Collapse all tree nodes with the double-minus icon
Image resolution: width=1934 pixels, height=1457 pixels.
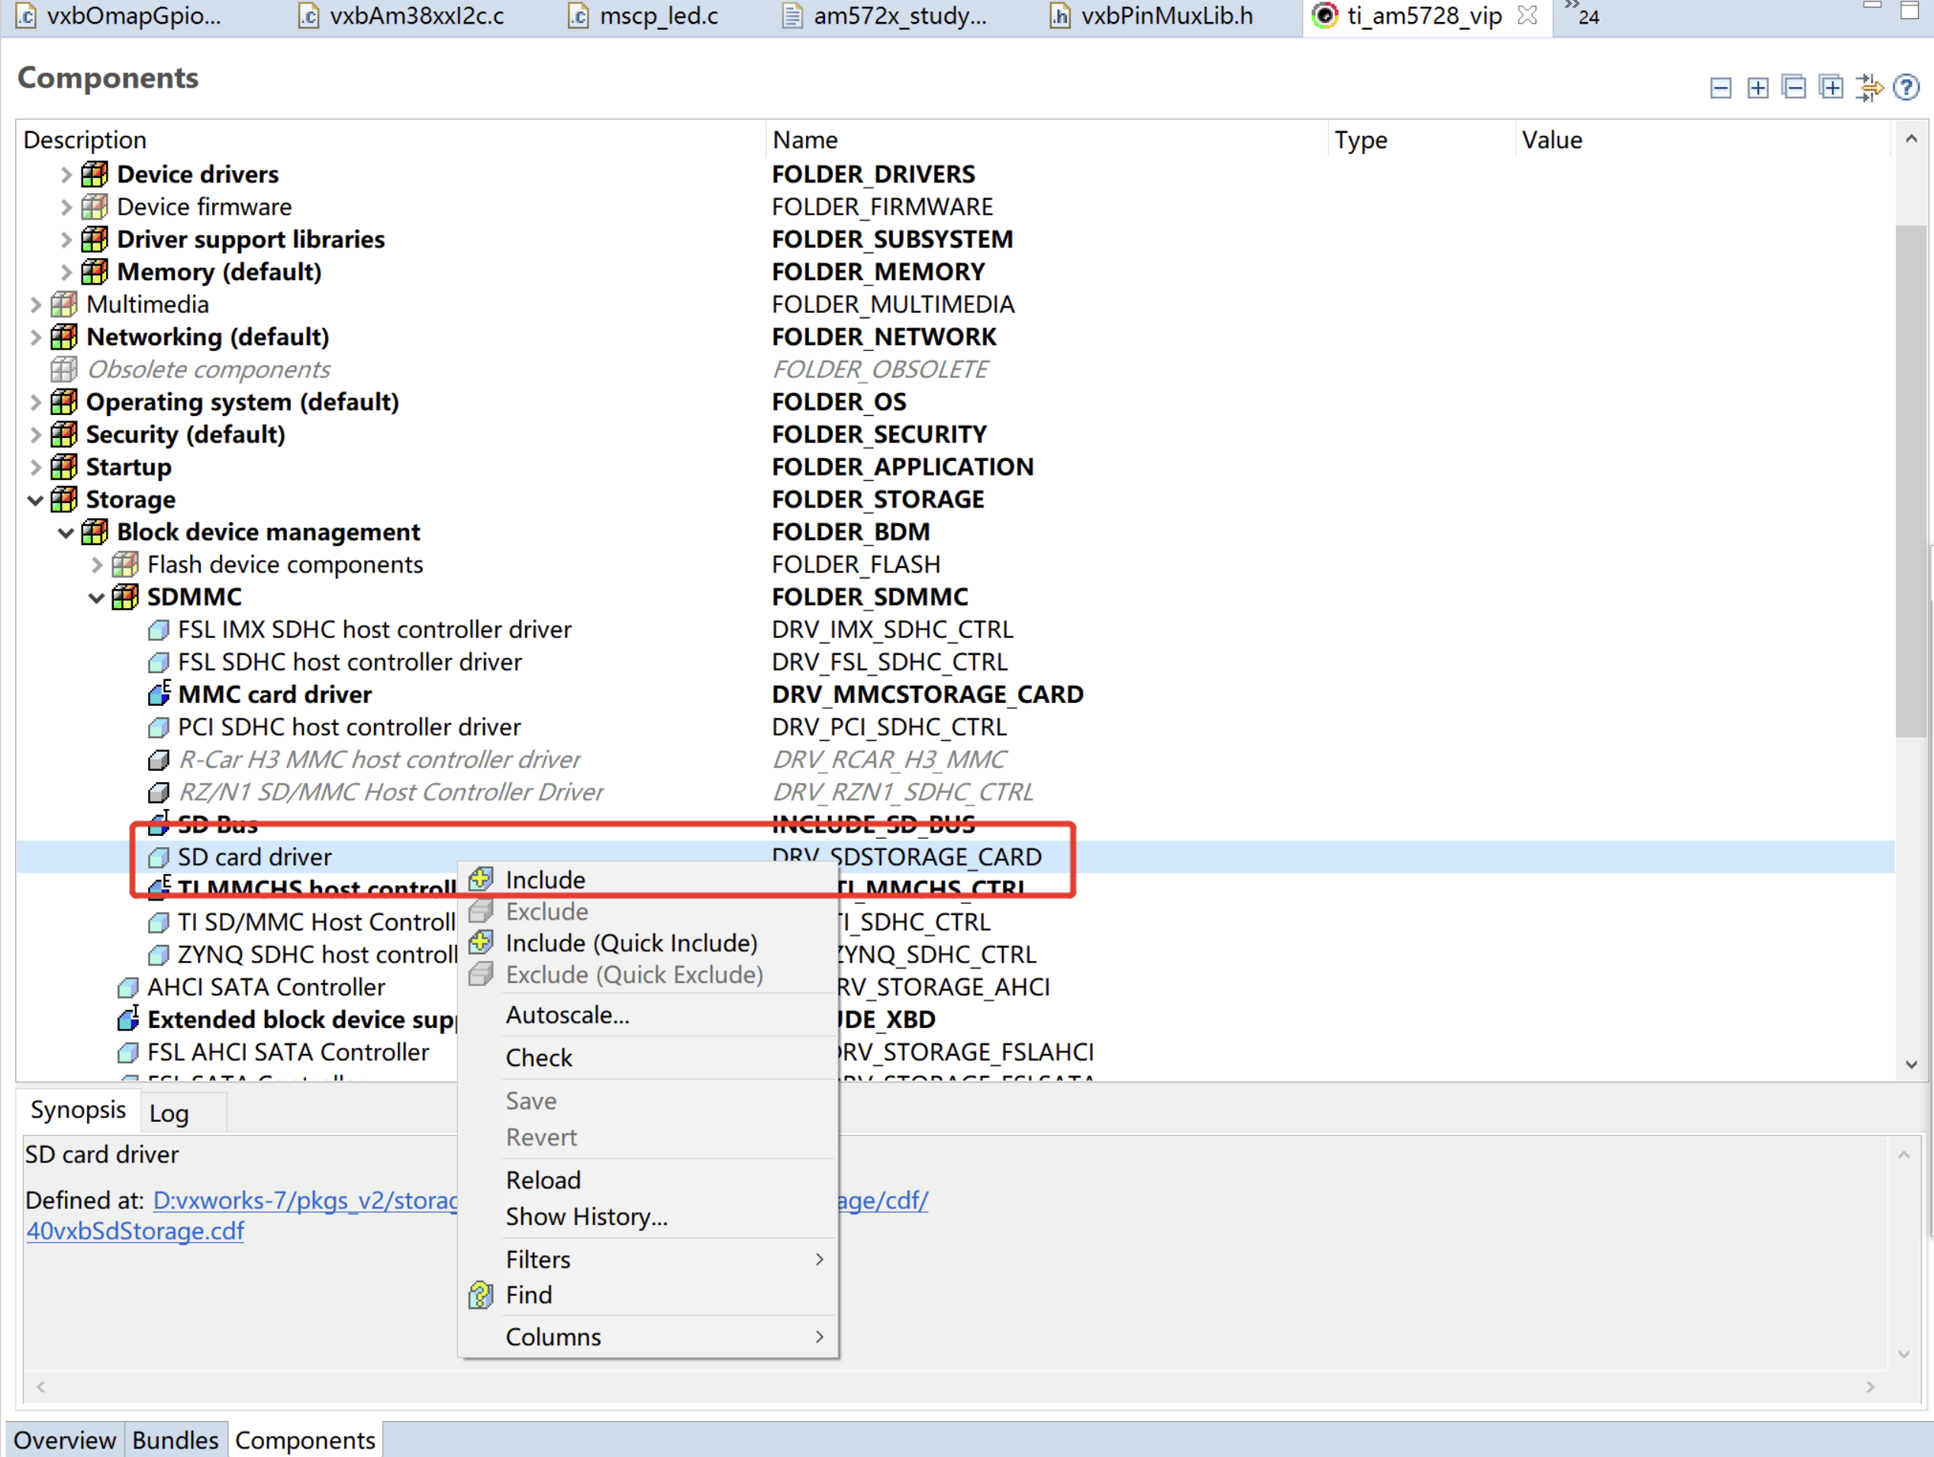tap(1794, 88)
